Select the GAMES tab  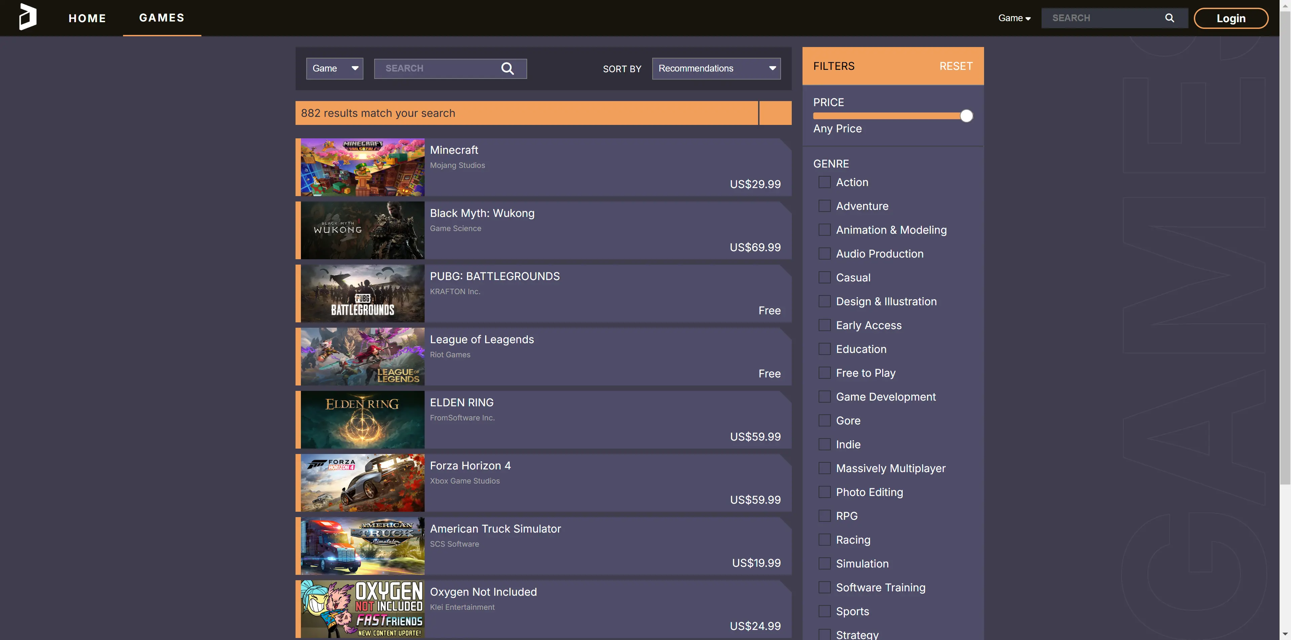pos(162,17)
